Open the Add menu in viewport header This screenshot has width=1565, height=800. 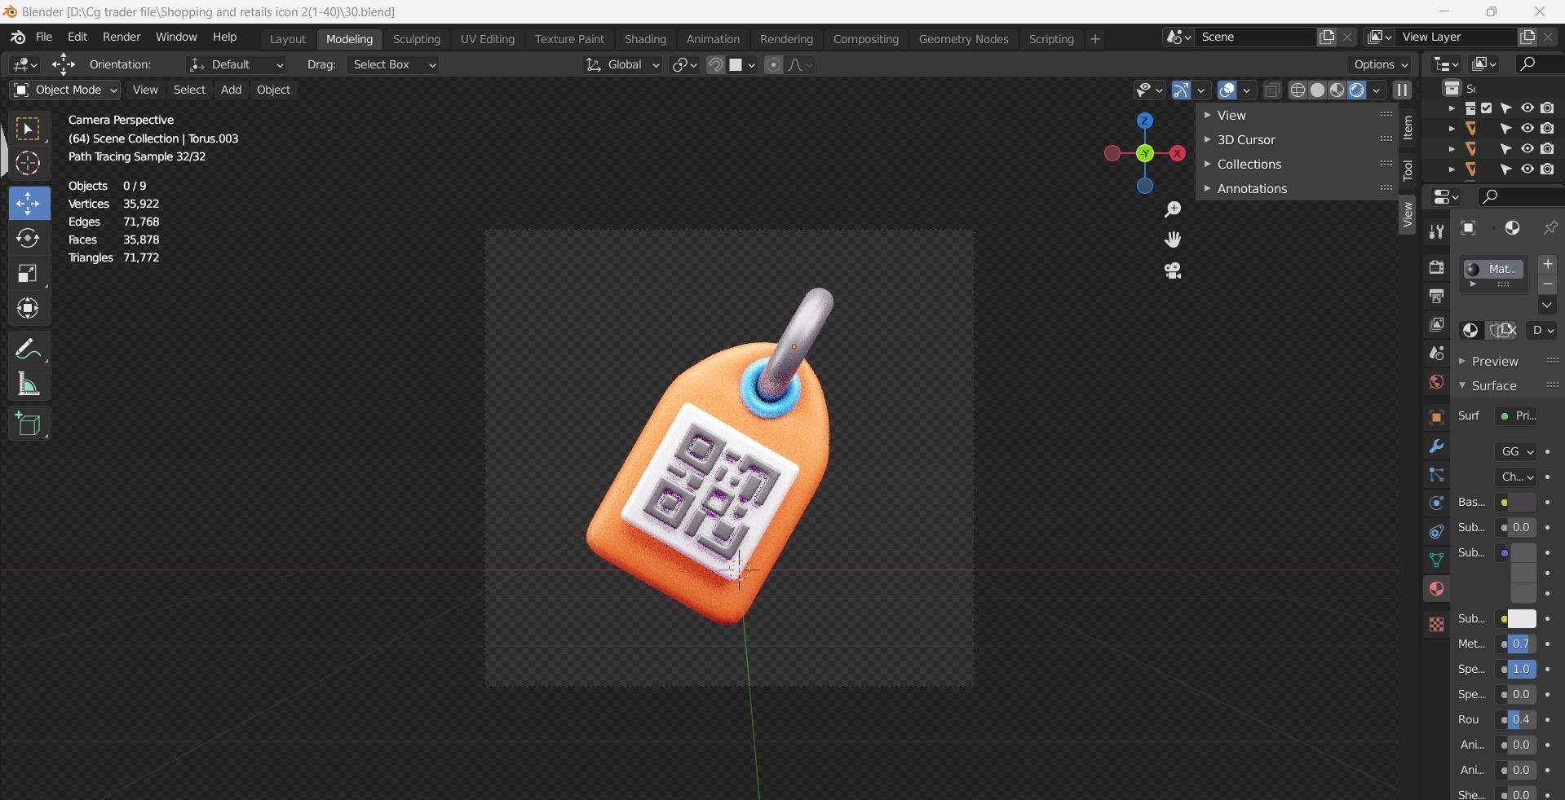click(231, 90)
